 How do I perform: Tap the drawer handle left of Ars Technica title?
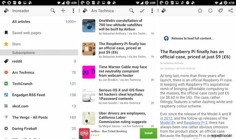pos(79,11)
